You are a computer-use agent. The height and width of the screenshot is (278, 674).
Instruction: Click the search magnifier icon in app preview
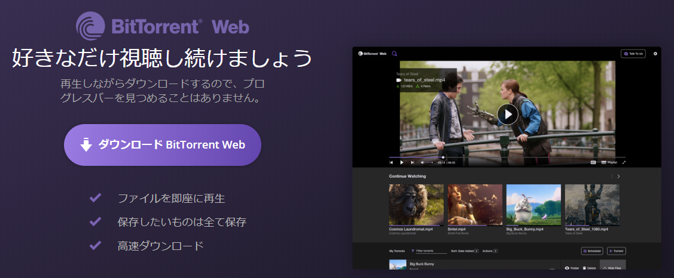pos(394,54)
